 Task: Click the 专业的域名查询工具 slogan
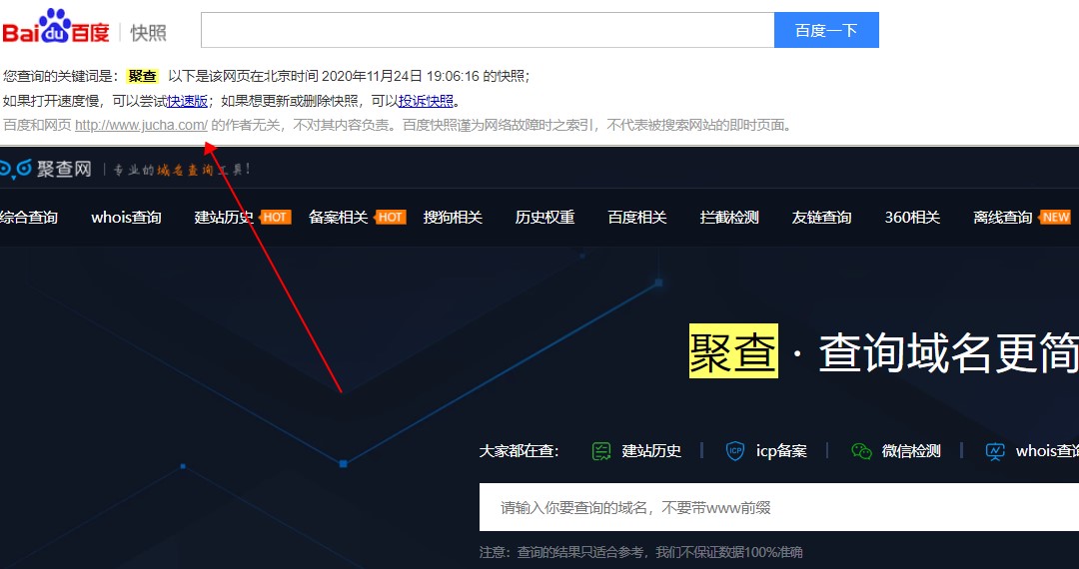(x=182, y=169)
